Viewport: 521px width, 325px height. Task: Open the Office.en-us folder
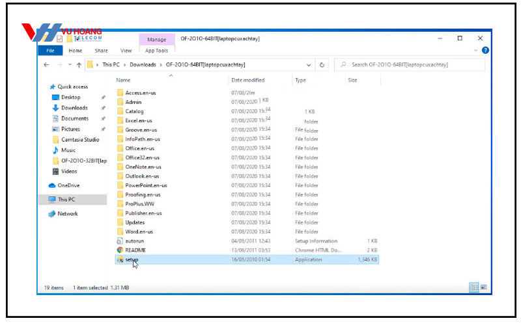click(139, 148)
